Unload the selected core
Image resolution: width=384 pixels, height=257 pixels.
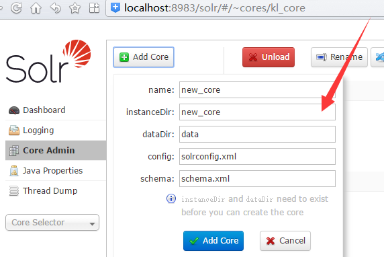[269, 57]
